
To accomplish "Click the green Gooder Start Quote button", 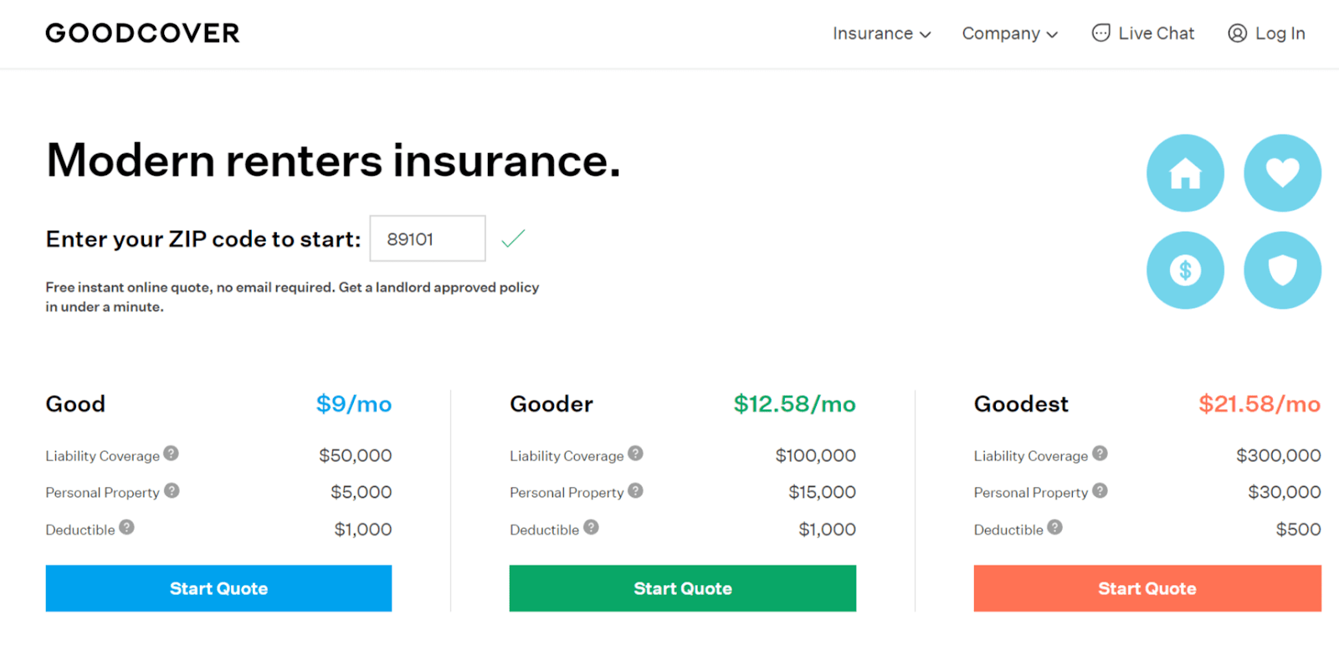I will tap(682, 588).
